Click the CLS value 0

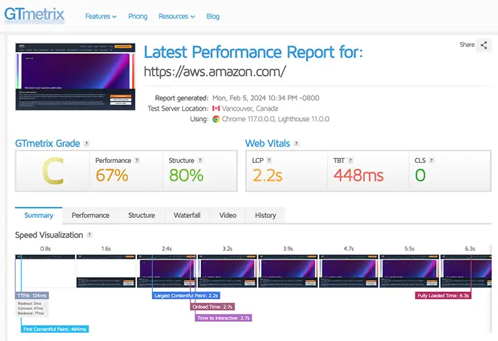coord(420,175)
